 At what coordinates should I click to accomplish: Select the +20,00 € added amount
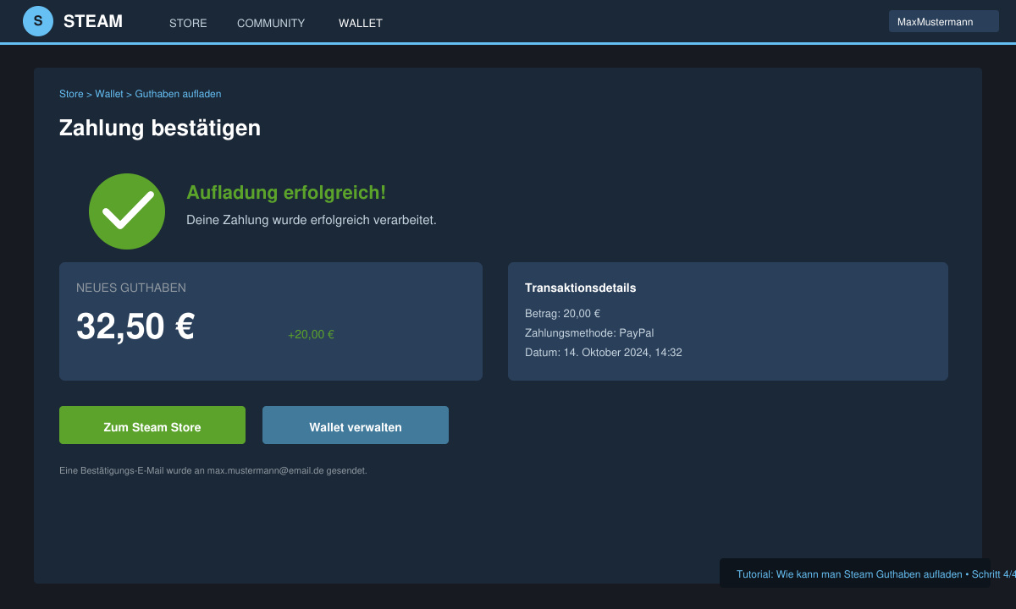311,334
